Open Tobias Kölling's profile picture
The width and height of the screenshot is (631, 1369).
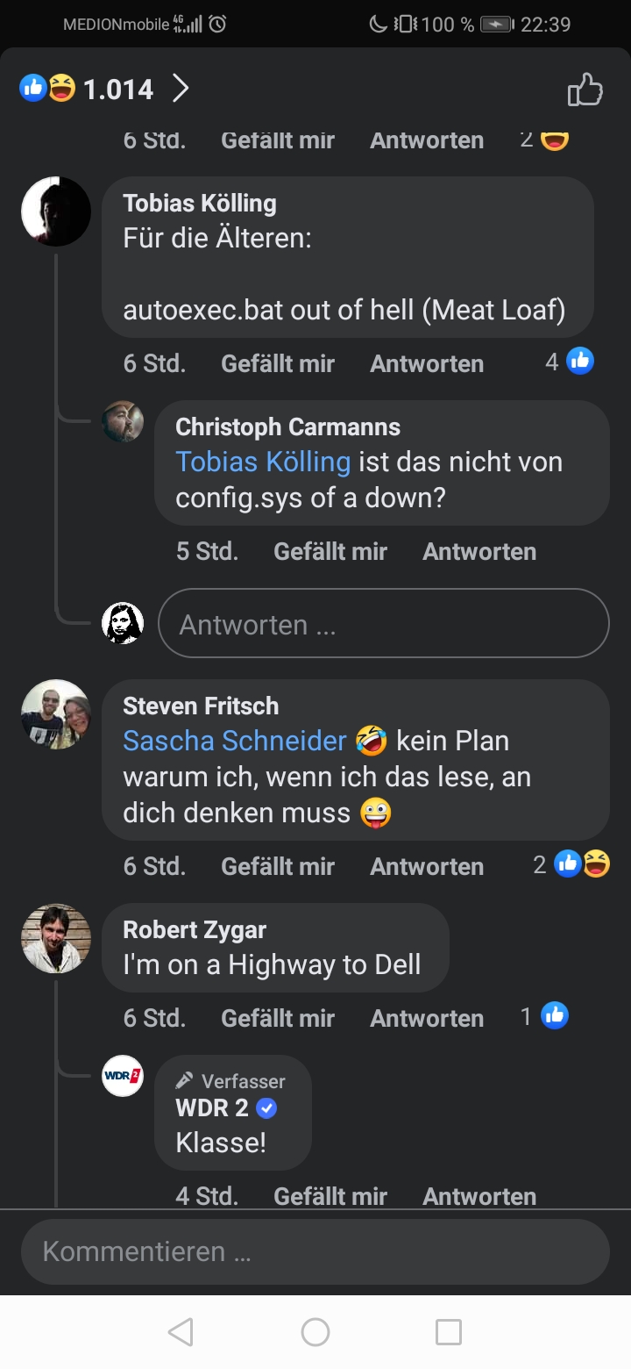point(56,211)
